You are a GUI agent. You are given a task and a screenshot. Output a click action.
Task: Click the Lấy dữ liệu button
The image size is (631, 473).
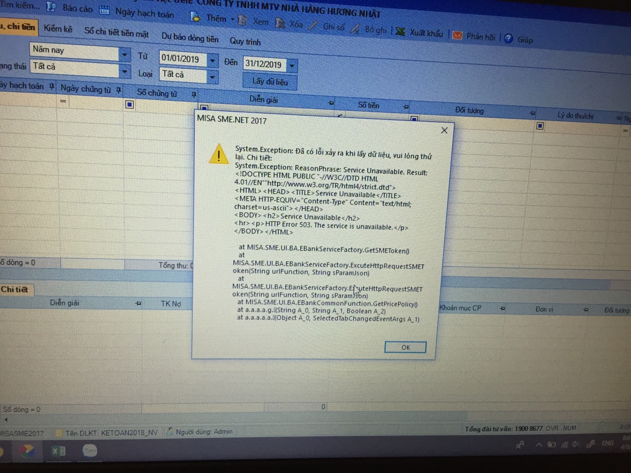(270, 81)
